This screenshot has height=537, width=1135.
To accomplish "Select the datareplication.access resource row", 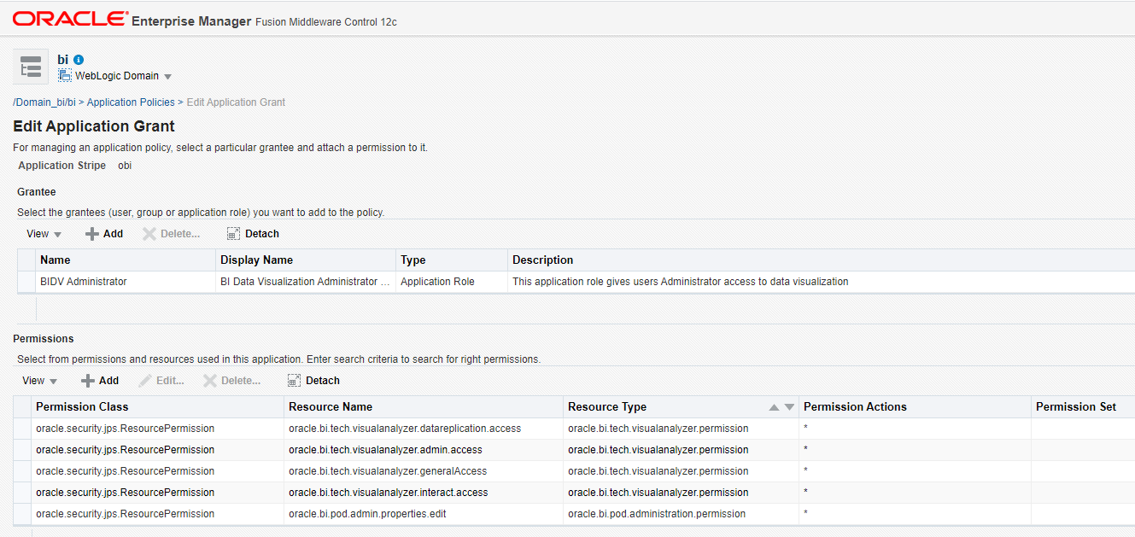I will click(x=574, y=429).
